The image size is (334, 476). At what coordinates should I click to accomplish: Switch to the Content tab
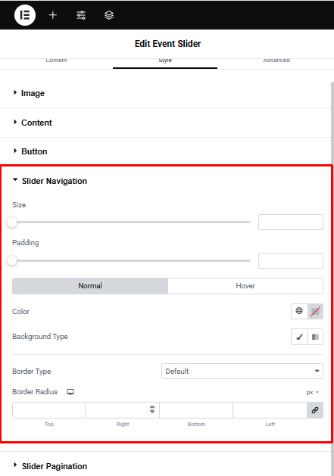(56, 61)
